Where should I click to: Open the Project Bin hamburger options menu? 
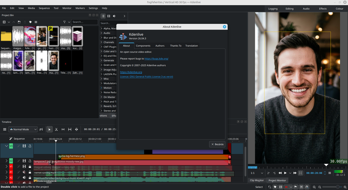tap(36, 22)
